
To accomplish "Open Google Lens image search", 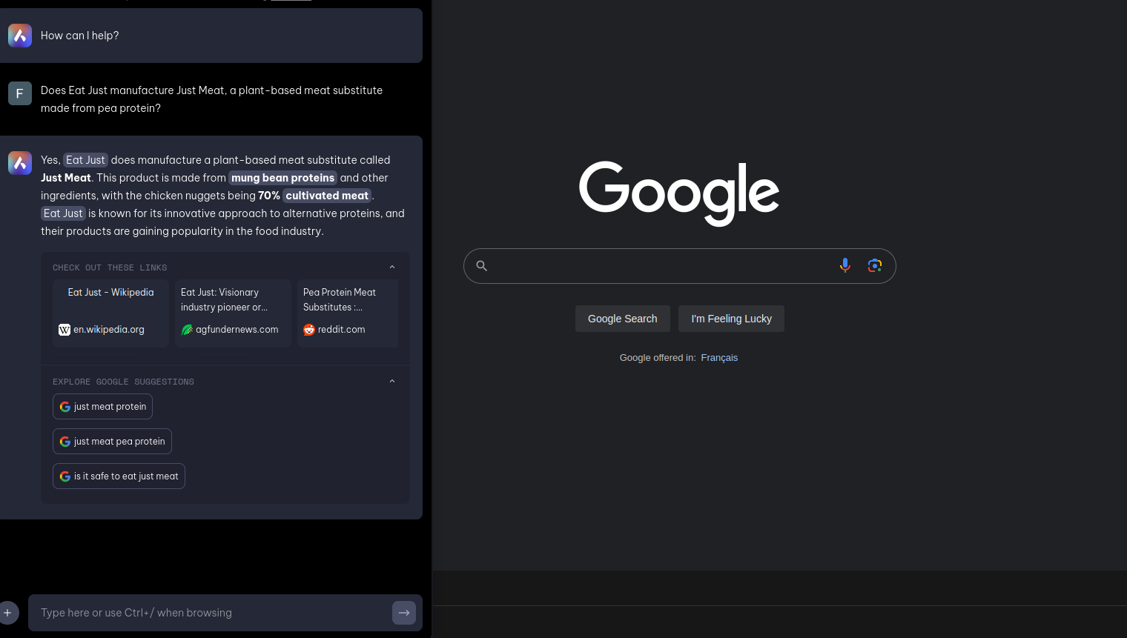I will click(875, 265).
